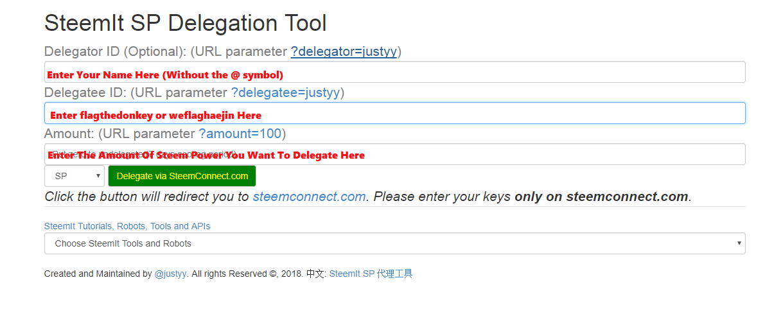Viewport: 783px width, 323px height.
Task: Click the ?amount=100 parameter link
Action: (240, 134)
